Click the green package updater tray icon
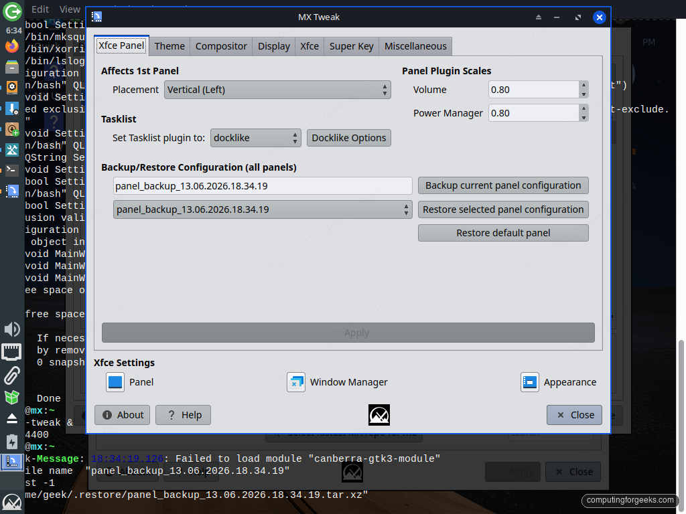The height and width of the screenshot is (514, 686). (12, 397)
